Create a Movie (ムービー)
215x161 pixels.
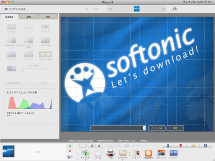tap(174, 153)
